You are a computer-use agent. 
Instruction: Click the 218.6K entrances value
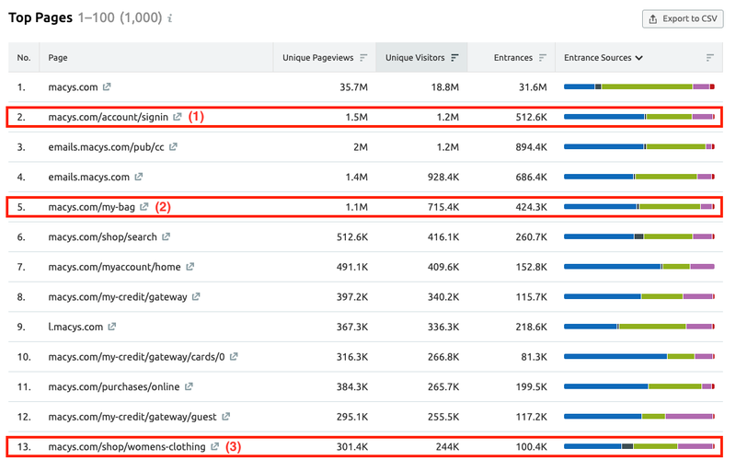[532, 327]
